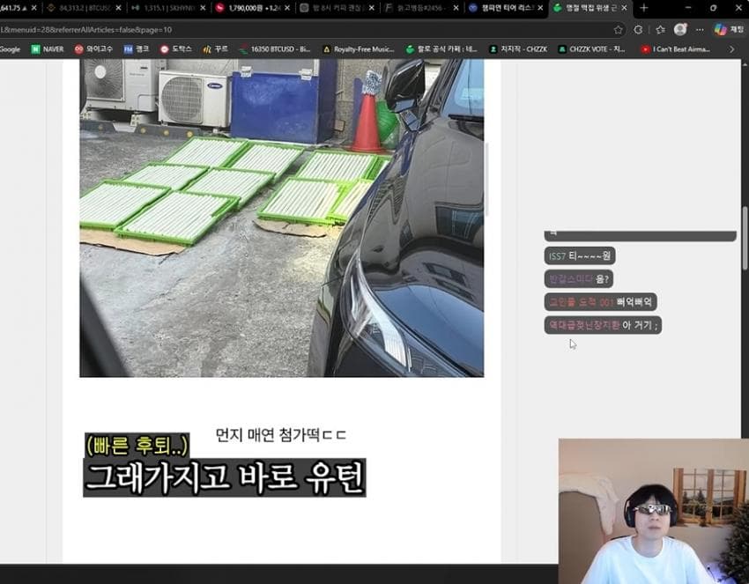This screenshot has width=749, height=584.
Task: Bookmark this page with the star icon
Action: (618, 30)
